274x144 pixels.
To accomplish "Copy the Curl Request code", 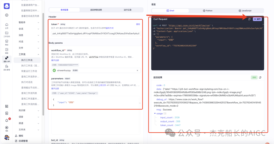I will [x=249, y=19].
